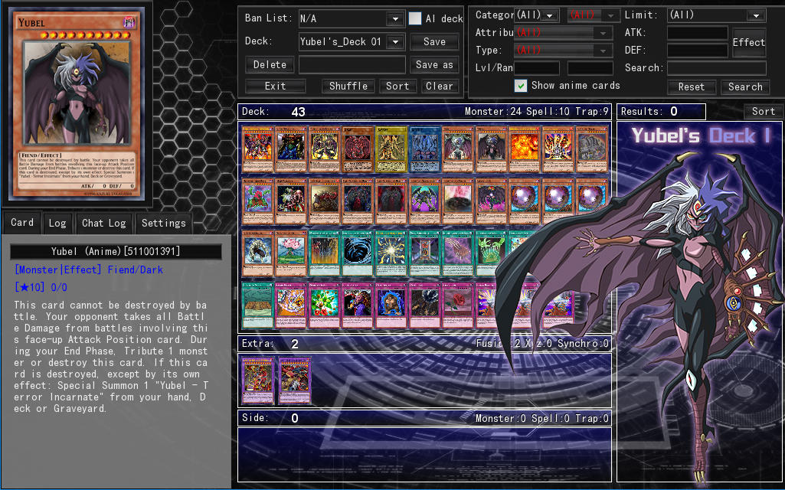The width and height of the screenshot is (785, 490).
Task: Sort the search results
Action: tap(763, 112)
